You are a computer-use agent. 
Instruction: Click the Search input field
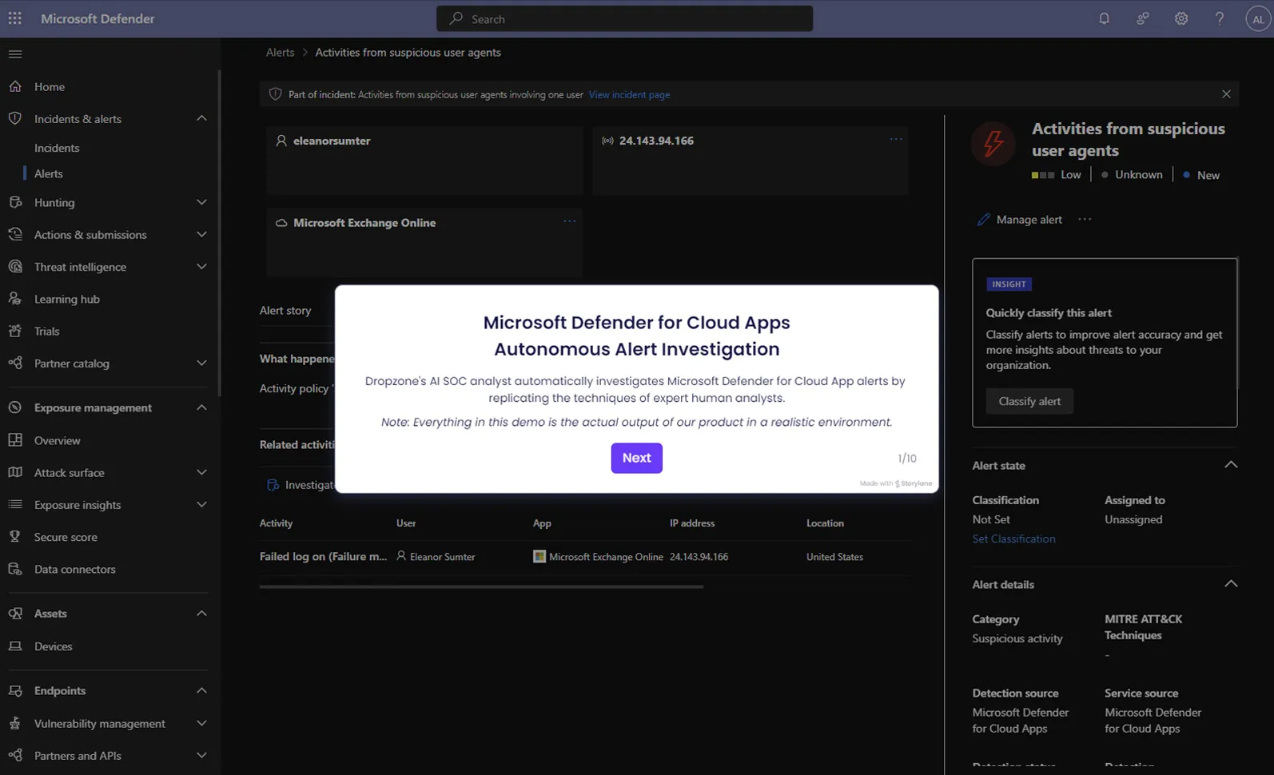(x=624, y=18)
